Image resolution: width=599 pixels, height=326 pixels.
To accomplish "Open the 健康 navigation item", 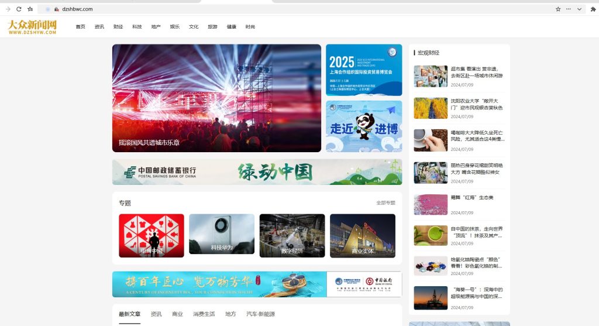I will 232,27.
